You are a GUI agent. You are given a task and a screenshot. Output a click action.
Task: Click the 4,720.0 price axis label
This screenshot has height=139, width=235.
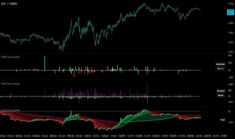231,52
